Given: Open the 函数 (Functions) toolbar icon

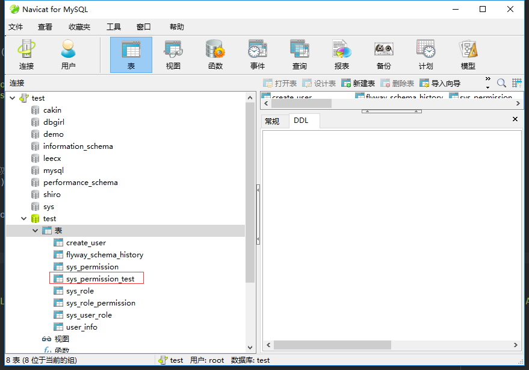Looking at the screenshot, I should (215, 54).
